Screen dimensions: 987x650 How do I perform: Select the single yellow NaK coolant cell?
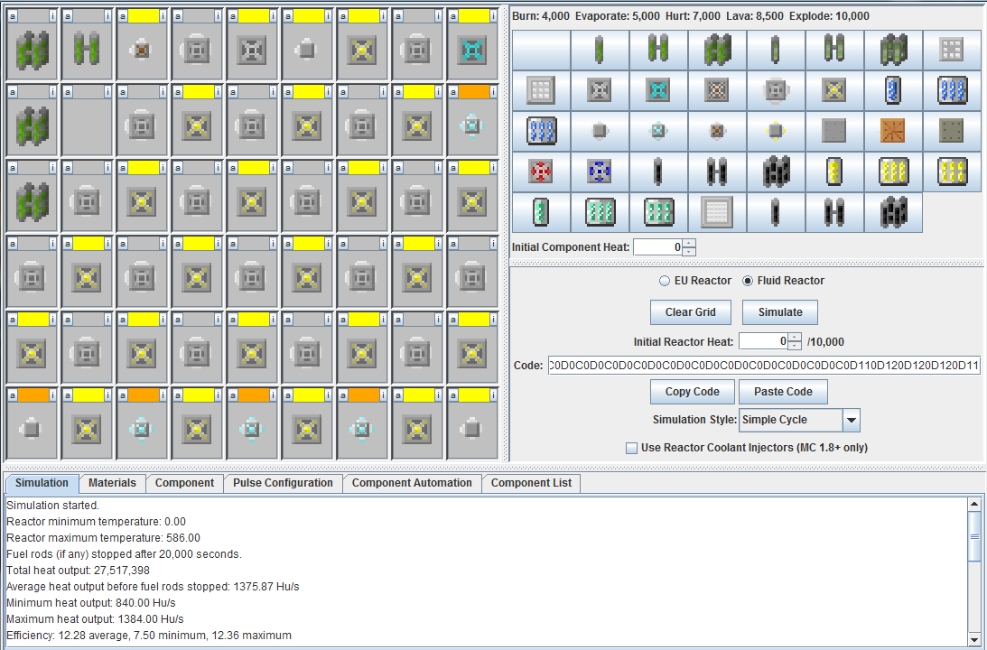[x=834, y=171]
